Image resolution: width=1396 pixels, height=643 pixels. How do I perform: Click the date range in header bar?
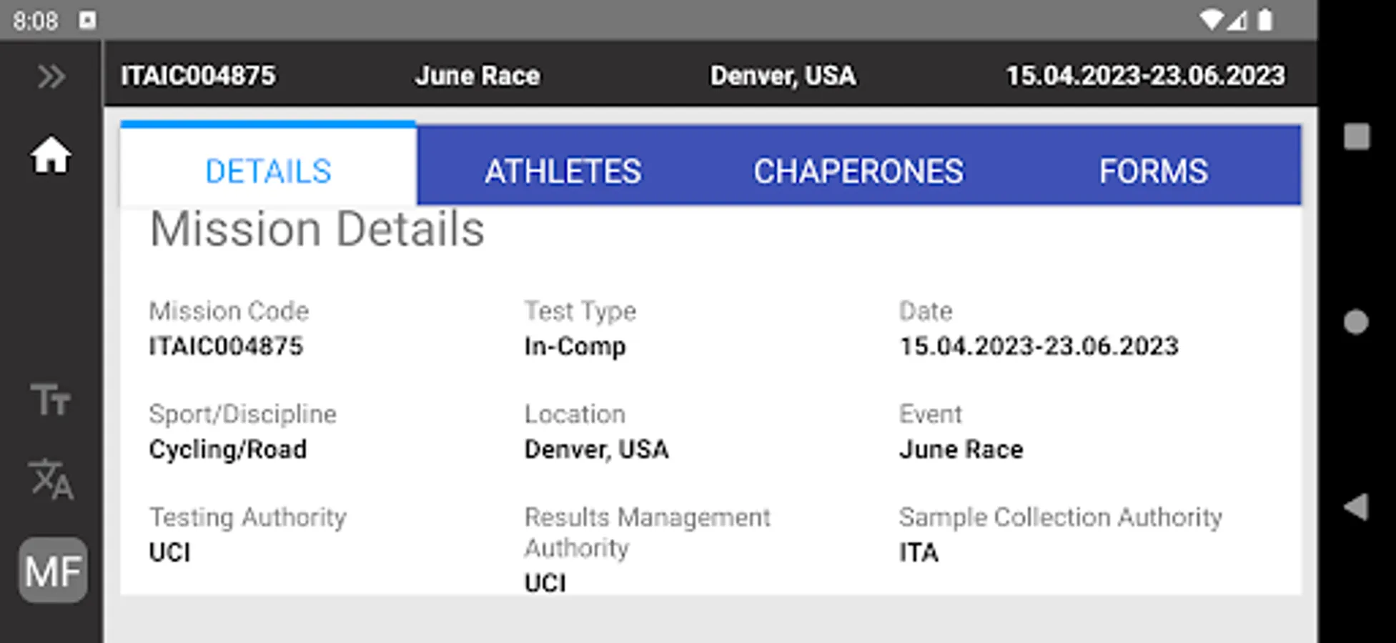(1145, 76)
